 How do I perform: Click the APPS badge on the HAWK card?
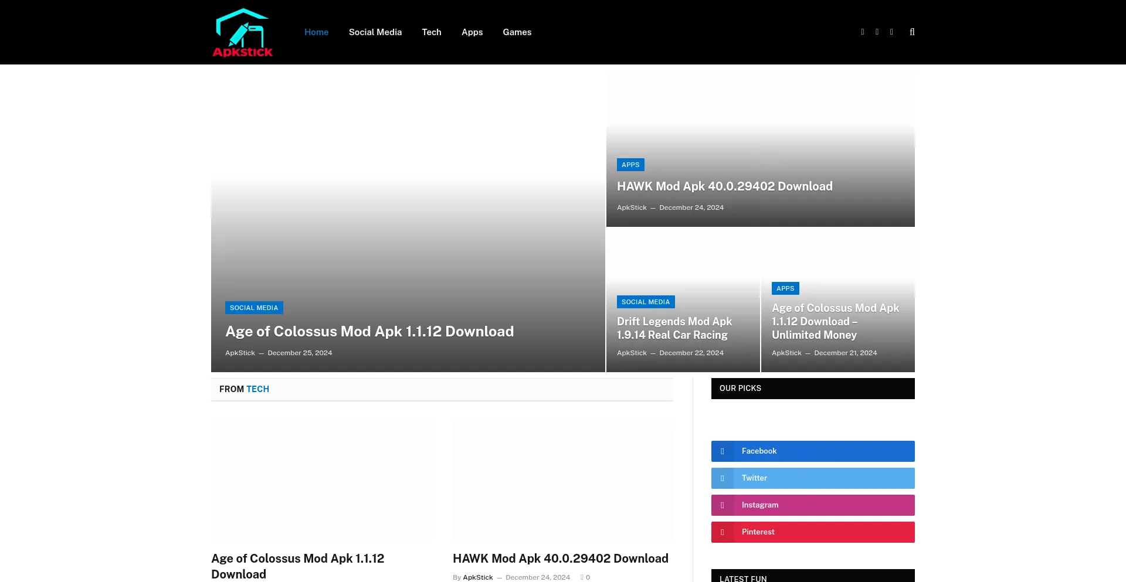click(x=630, y=165)
